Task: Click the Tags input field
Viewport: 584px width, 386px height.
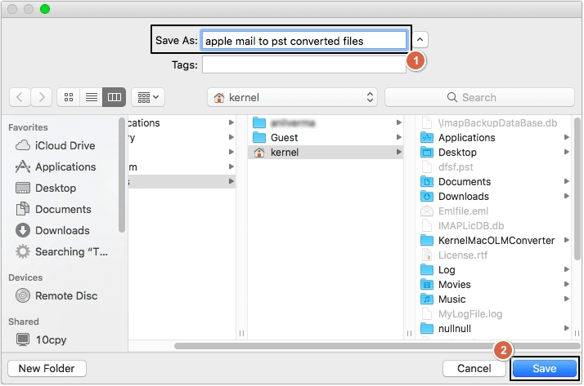Action: coord(304,64)
